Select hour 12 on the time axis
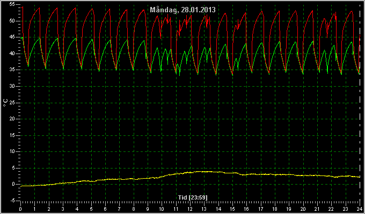The image size is (365, 214). (190, 209)
